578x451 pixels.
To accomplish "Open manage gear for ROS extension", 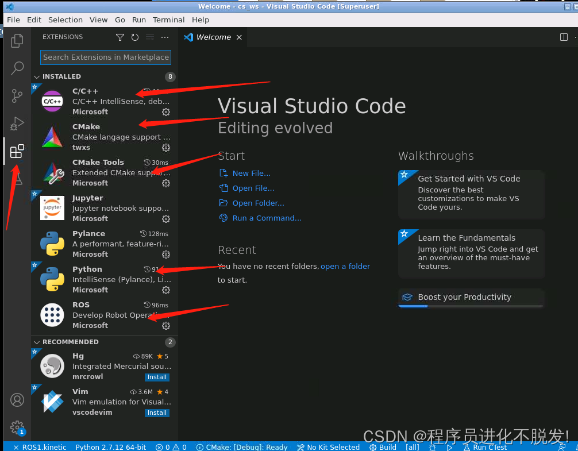I will tap(166, 326).
